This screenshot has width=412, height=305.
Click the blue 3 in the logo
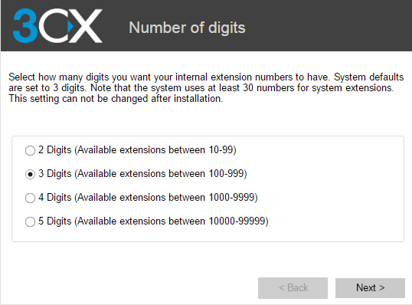[25, 26]
